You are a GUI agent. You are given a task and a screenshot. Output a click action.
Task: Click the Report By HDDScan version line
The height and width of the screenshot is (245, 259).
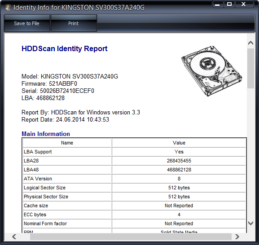pyautogui.click(x=81, y=113)
